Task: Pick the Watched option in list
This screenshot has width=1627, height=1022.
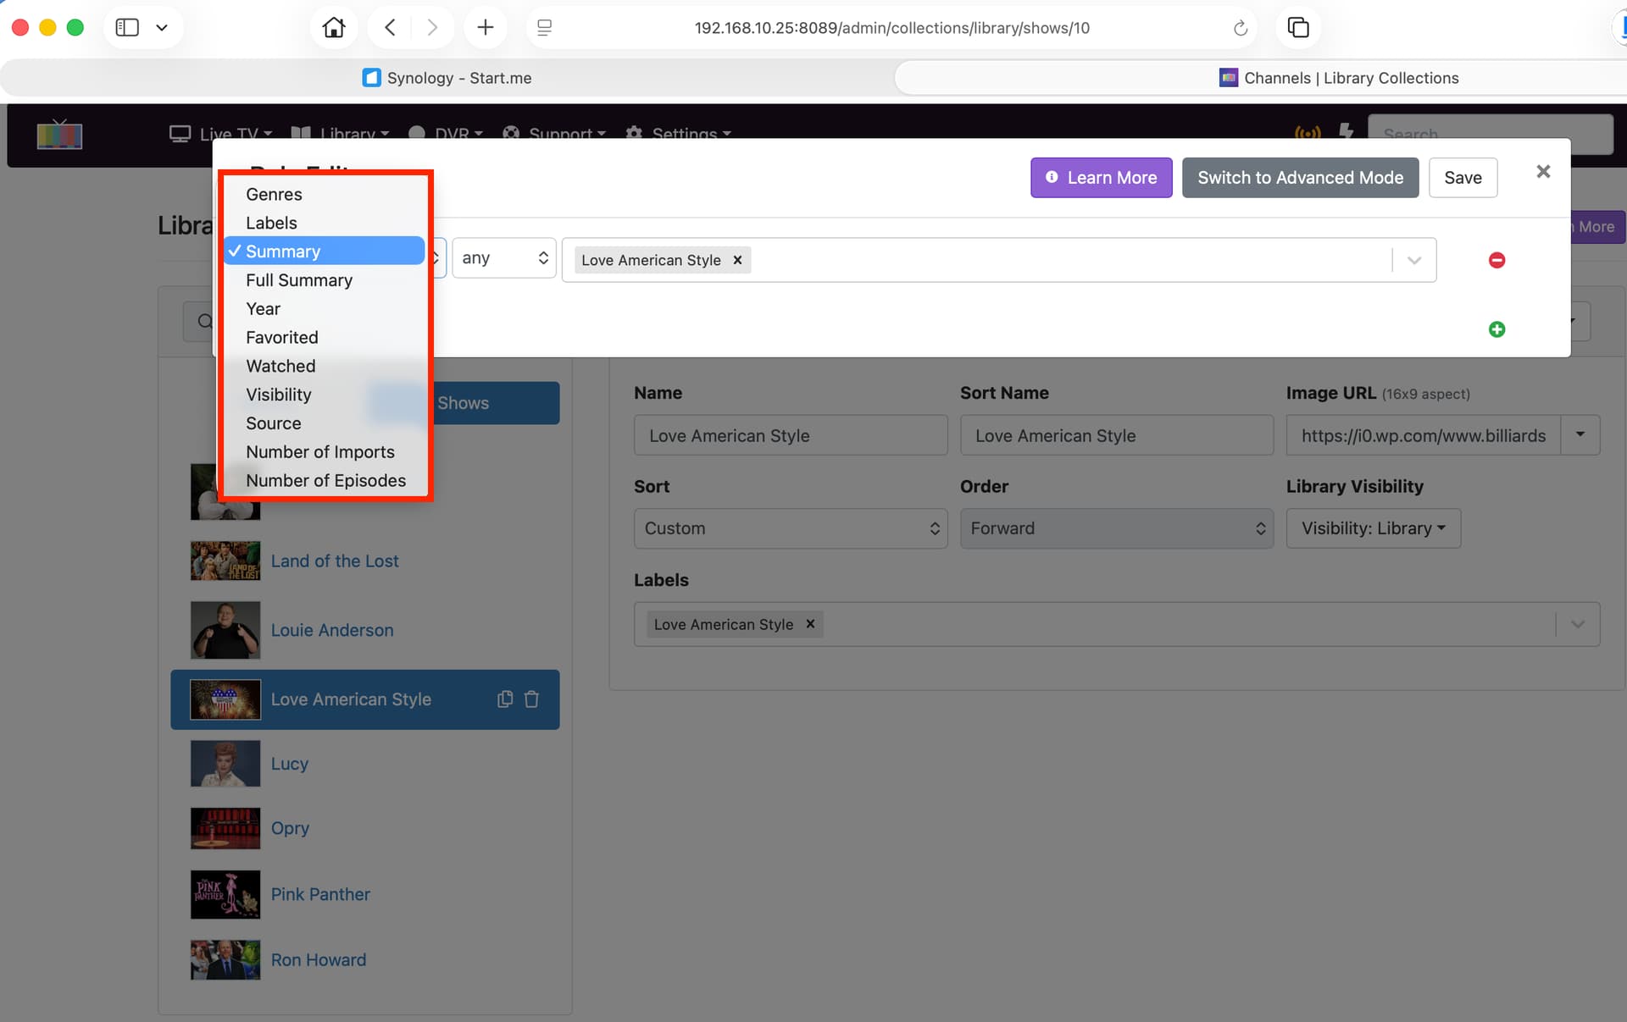Action: tap(280, 366)
